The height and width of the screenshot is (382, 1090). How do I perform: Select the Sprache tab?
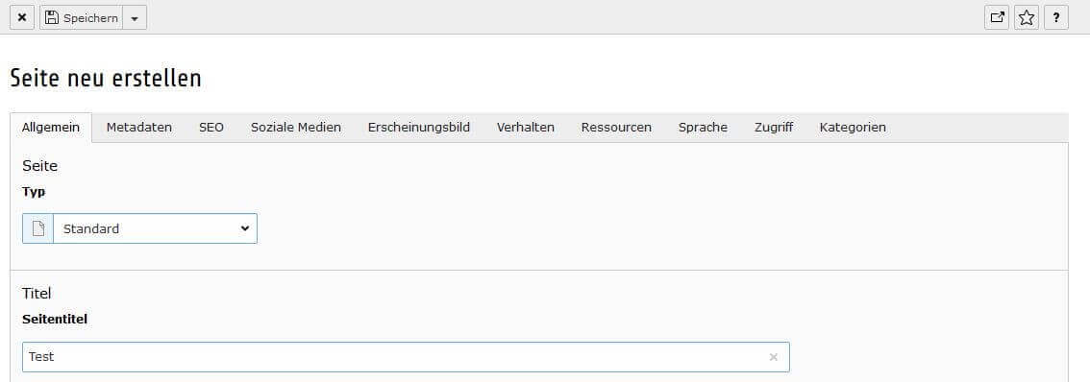click(x=703, y=128)
